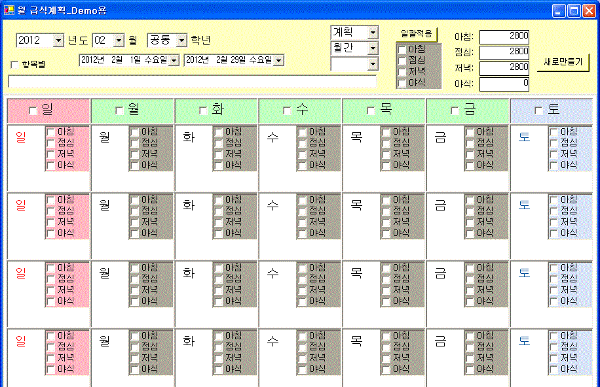Check 점심 in the 일괄적용 group
600x387 pixels.
(402, 61)
